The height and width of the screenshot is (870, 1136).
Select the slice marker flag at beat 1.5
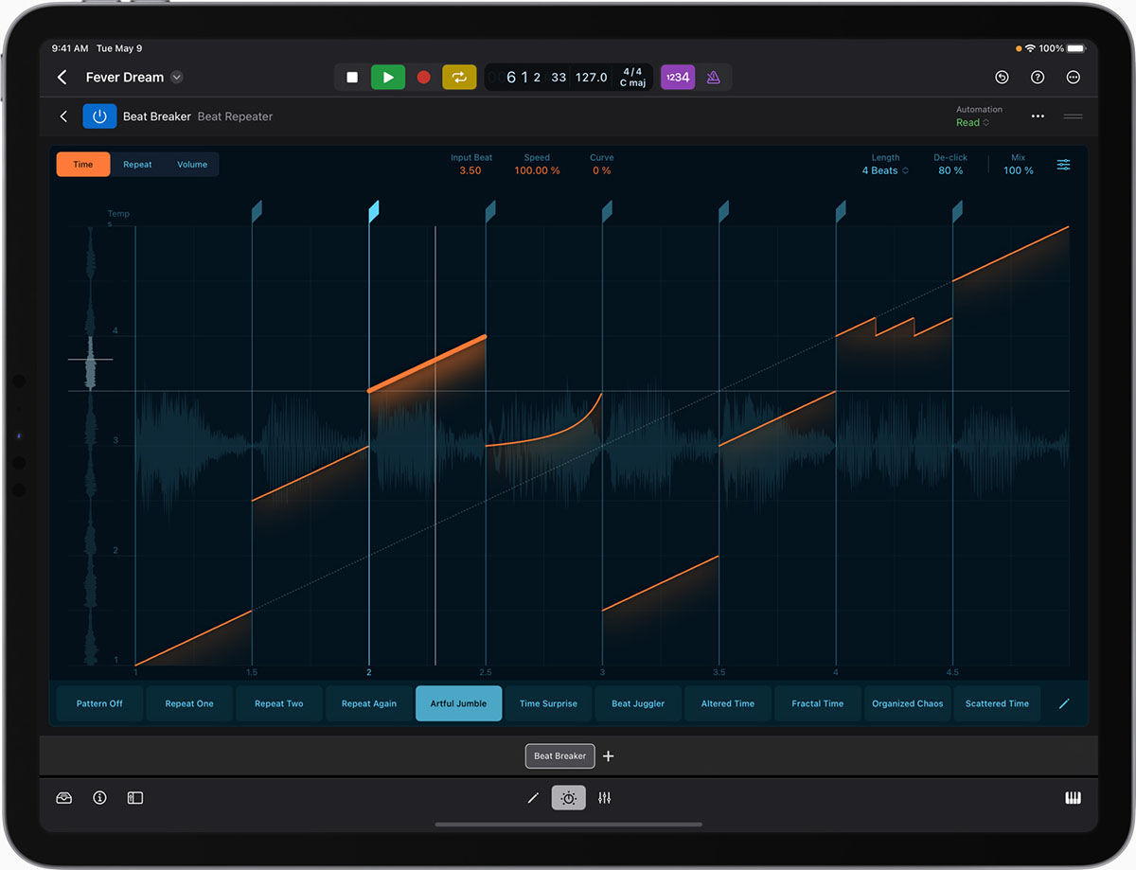[x=257, y=211]
